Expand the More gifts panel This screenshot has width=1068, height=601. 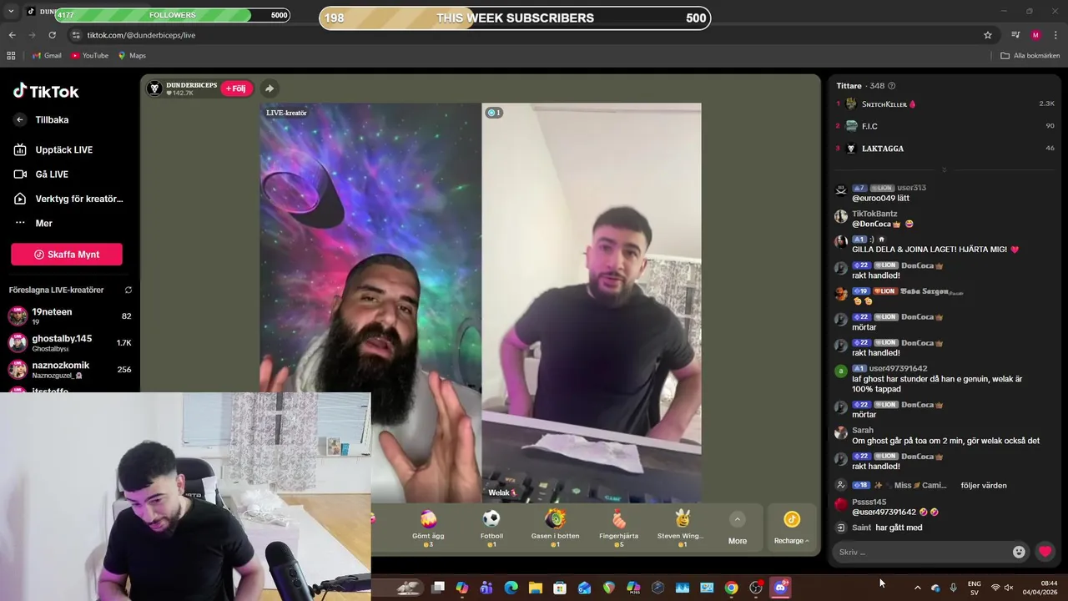click(738, 529)
